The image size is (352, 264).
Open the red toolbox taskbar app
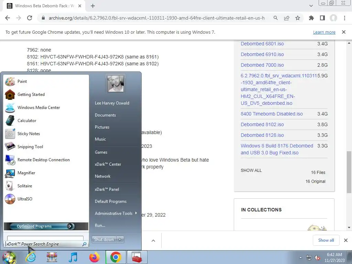click(x=137, y=257)
